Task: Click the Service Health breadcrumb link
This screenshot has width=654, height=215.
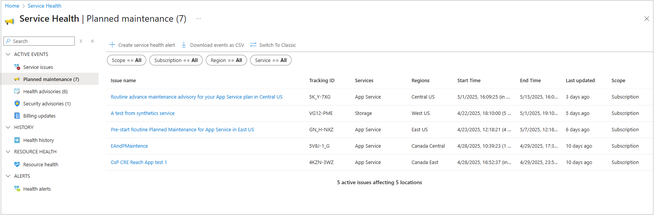Action: point(44,6)
